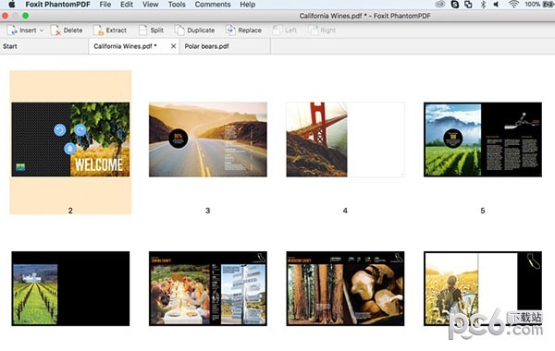
Task: Click the Replace page toolbar button
Action: pos(244,30)
